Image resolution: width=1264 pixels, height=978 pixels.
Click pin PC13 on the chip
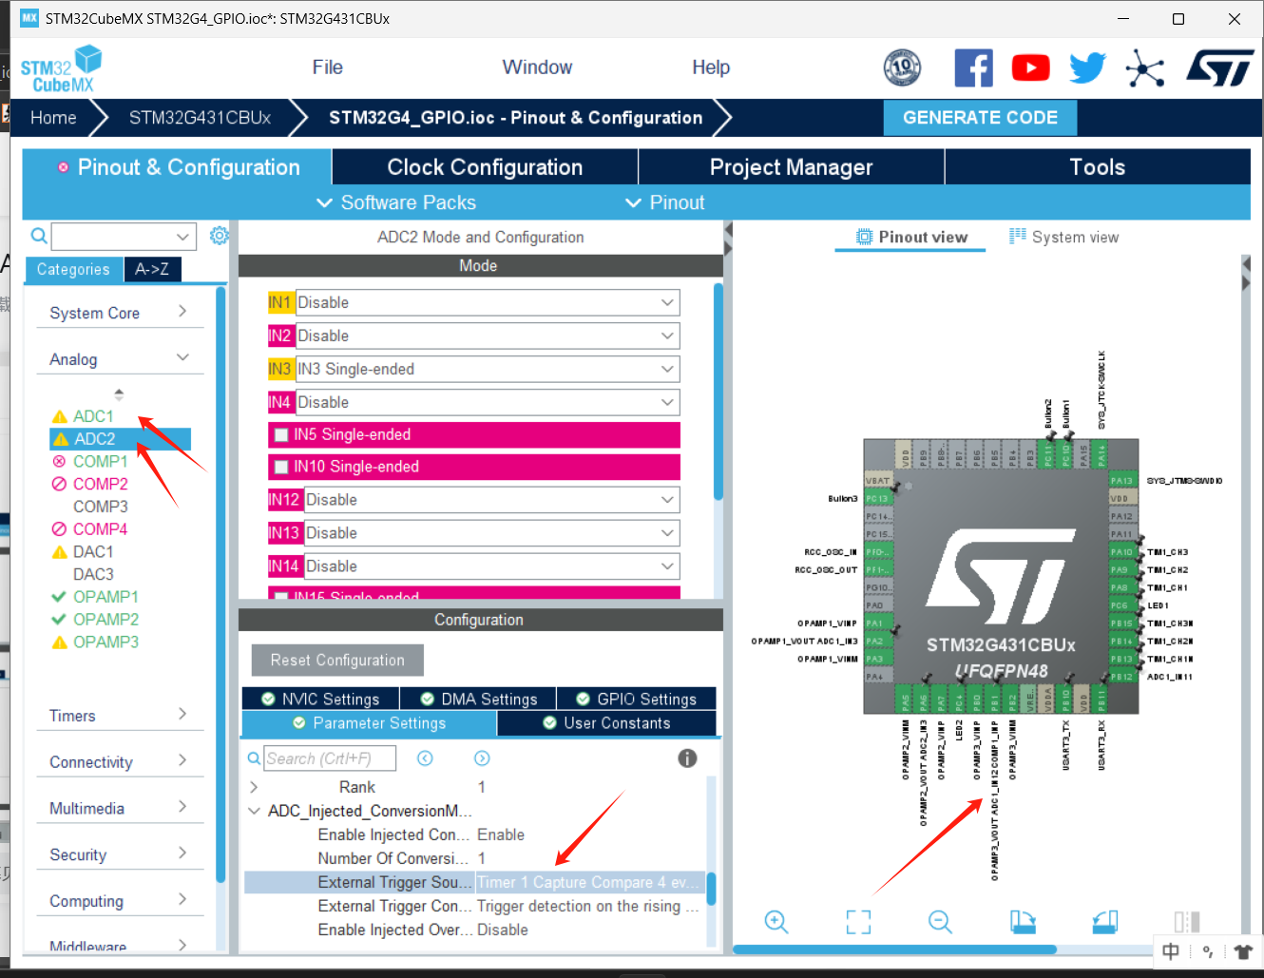[x=877, y=499]
